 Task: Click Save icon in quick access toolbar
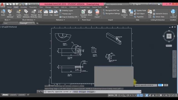(14, 4)
